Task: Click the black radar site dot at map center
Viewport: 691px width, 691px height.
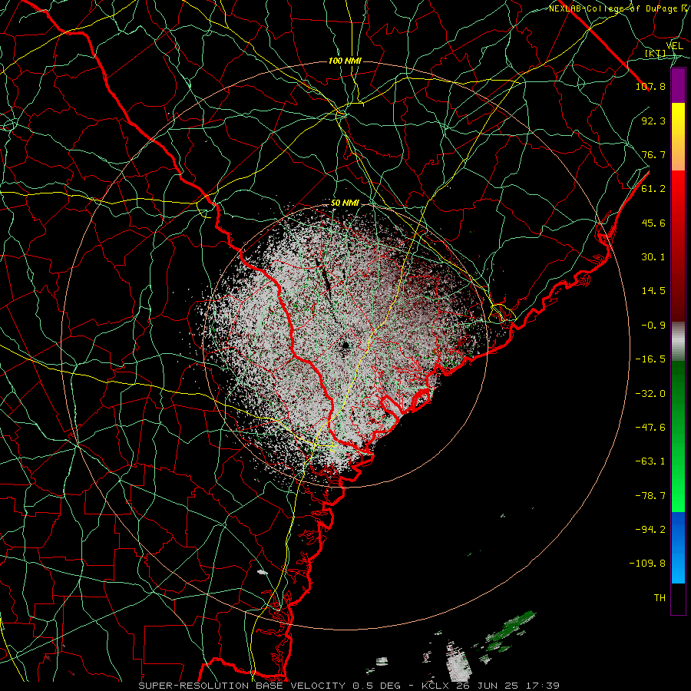Action: coord(345,345)
